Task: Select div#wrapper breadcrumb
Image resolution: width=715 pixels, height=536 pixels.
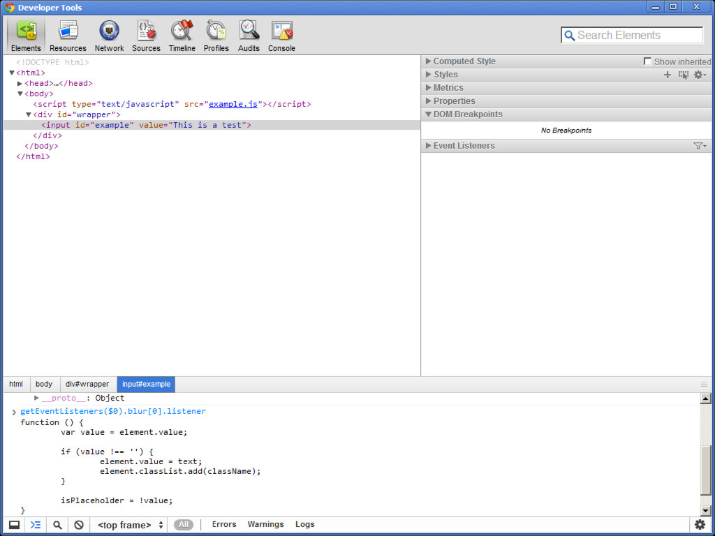Action: pyautogui.click(x=87, y=385)
